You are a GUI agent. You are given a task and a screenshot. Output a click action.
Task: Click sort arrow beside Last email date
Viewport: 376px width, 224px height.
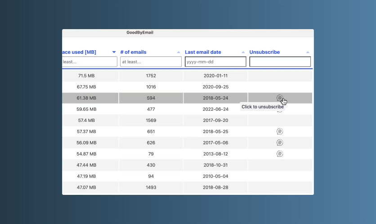[x=243, y=52]
